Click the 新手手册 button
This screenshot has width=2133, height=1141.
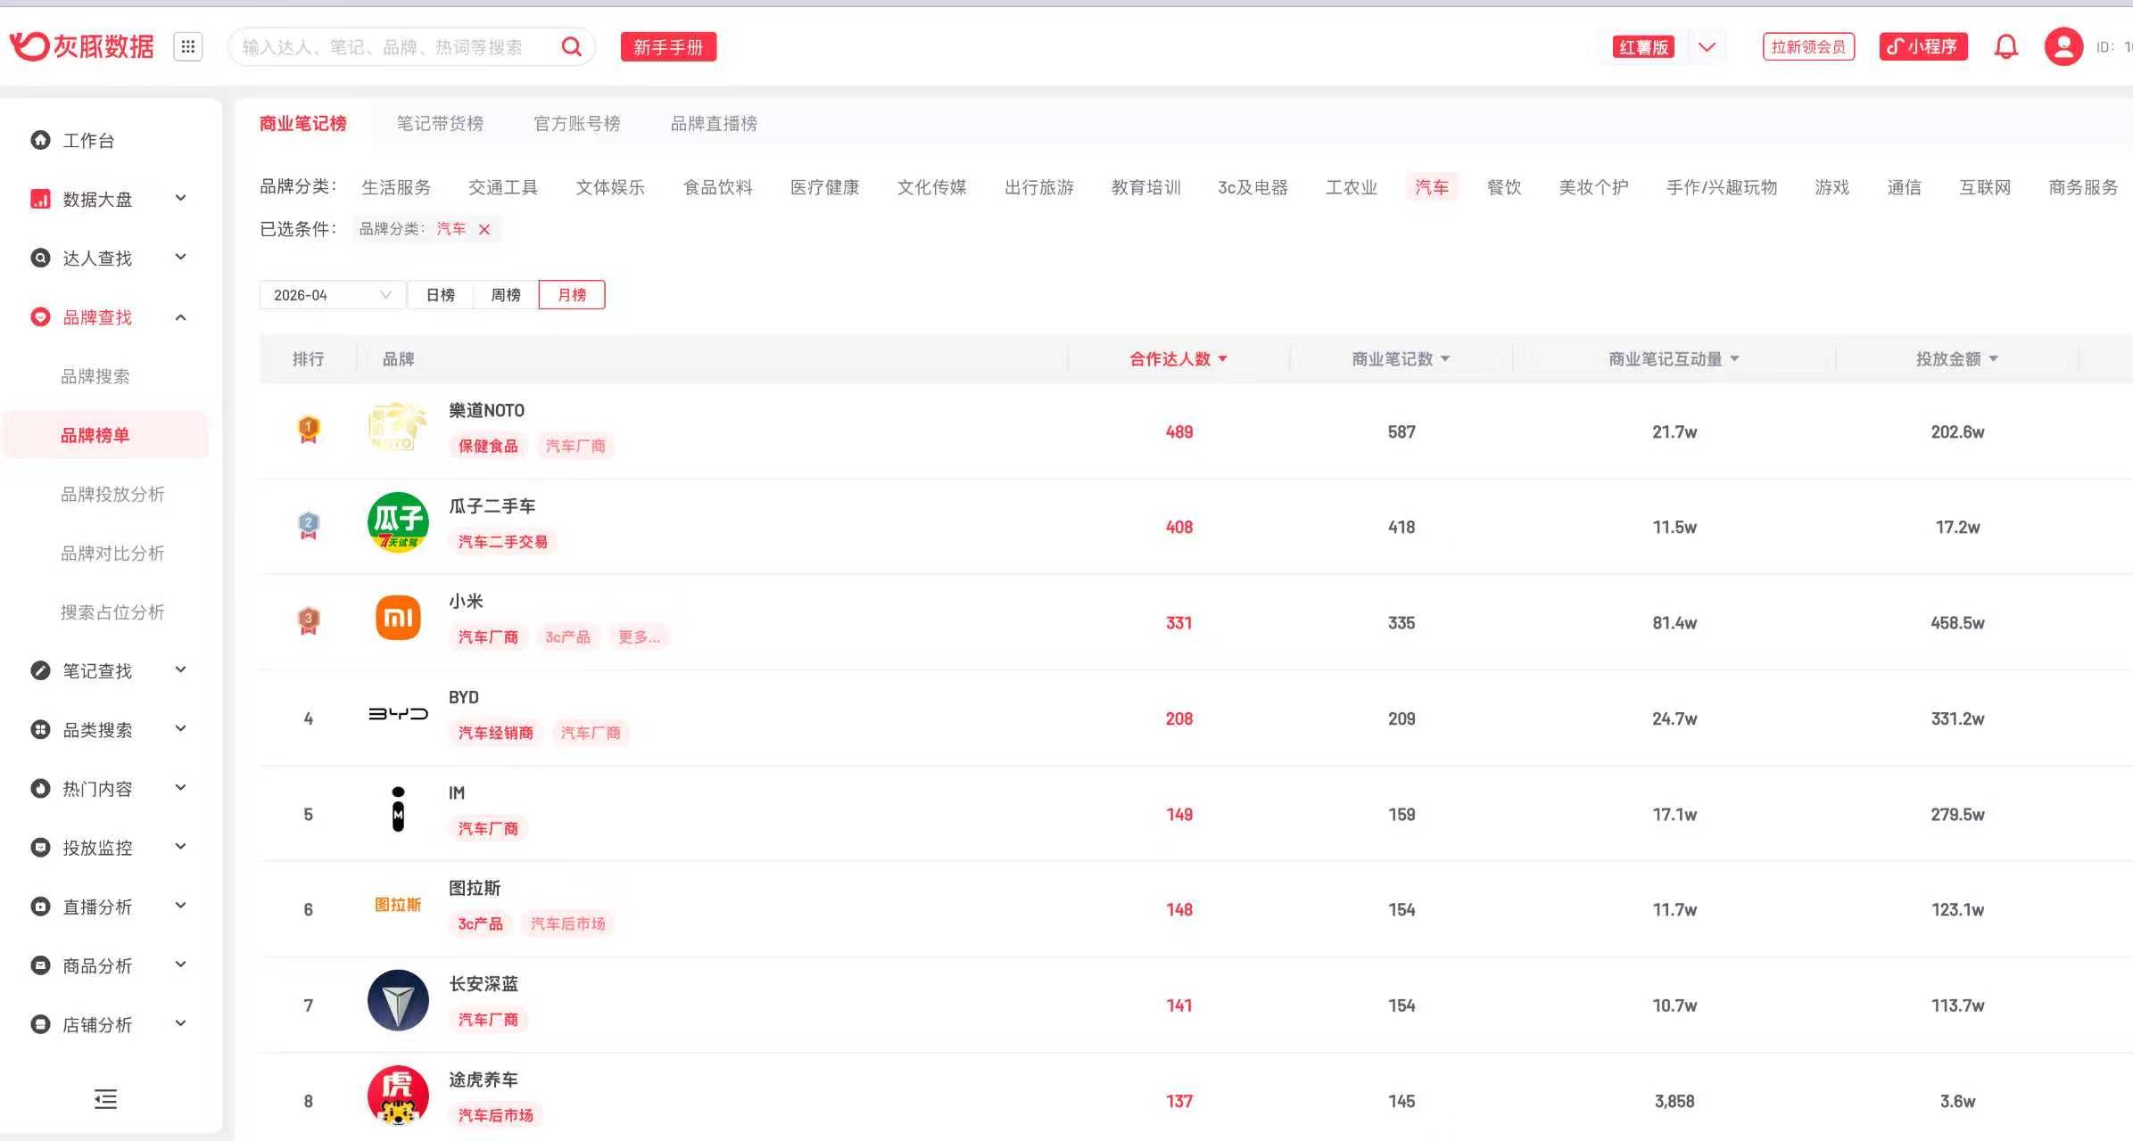pos(668,46)
